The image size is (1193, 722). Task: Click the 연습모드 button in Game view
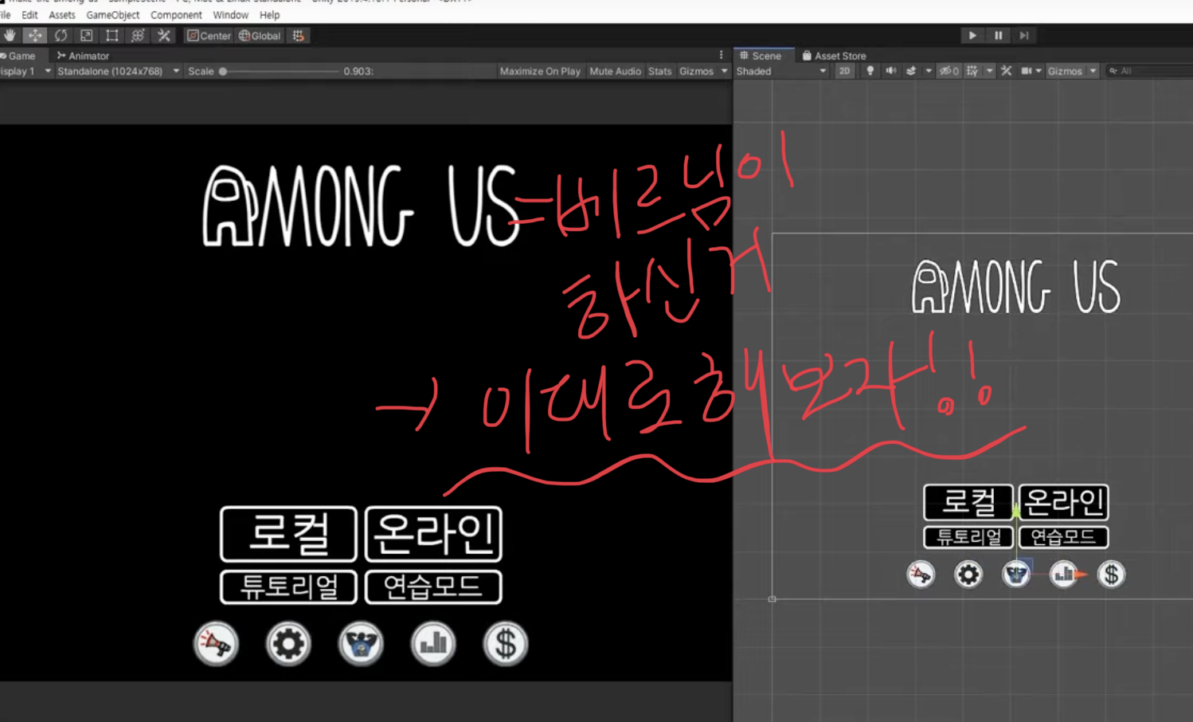pyautogui.click(x=433, y=587)
